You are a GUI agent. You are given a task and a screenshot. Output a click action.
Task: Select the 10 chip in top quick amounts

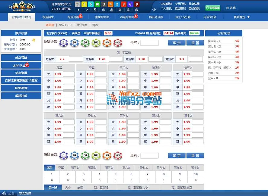(74, 43)
